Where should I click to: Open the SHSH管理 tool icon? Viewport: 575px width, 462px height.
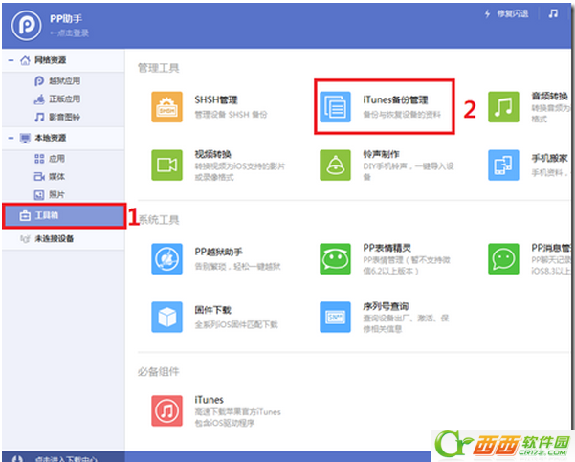click(166, 107)
